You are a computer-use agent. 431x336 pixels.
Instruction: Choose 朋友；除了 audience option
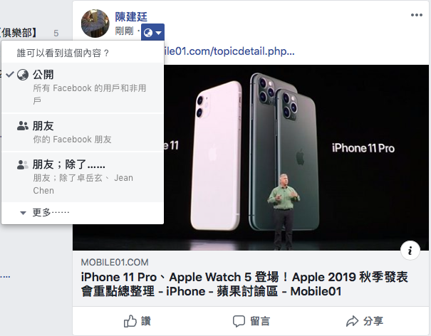point(83,177)
